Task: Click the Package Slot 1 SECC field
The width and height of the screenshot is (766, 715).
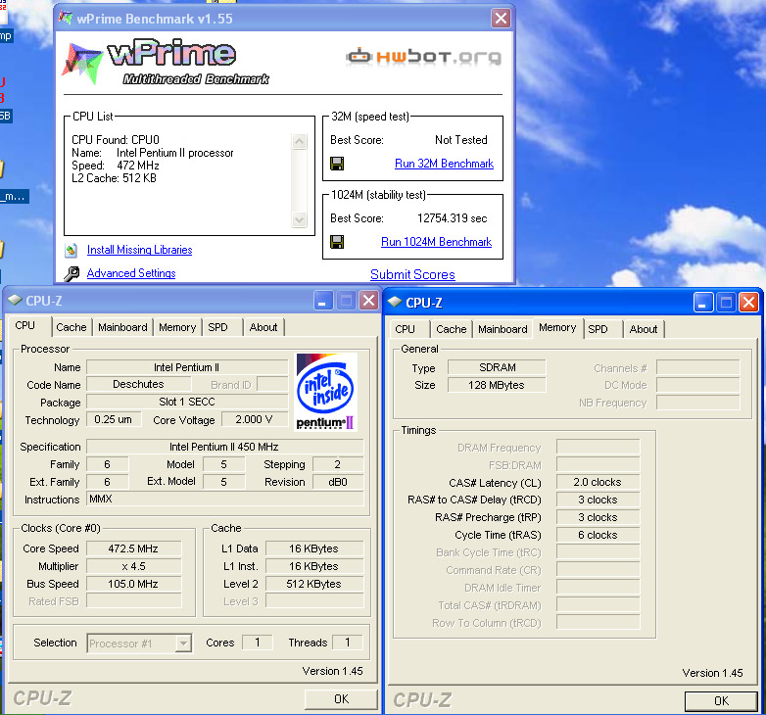Action: pos(187,402)
